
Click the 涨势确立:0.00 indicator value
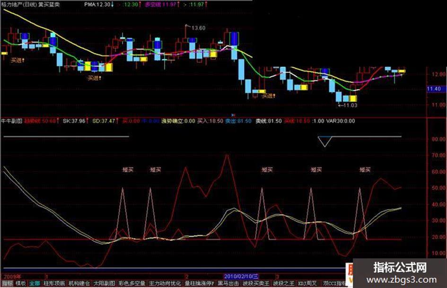pyautogui.click(x=178, y=121)
